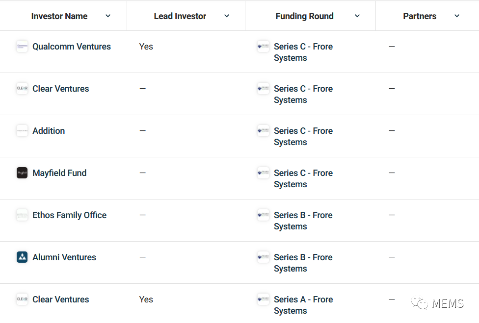Click the Qualcomm Ventures logo icon
The image size is (479, 323).
22,47
